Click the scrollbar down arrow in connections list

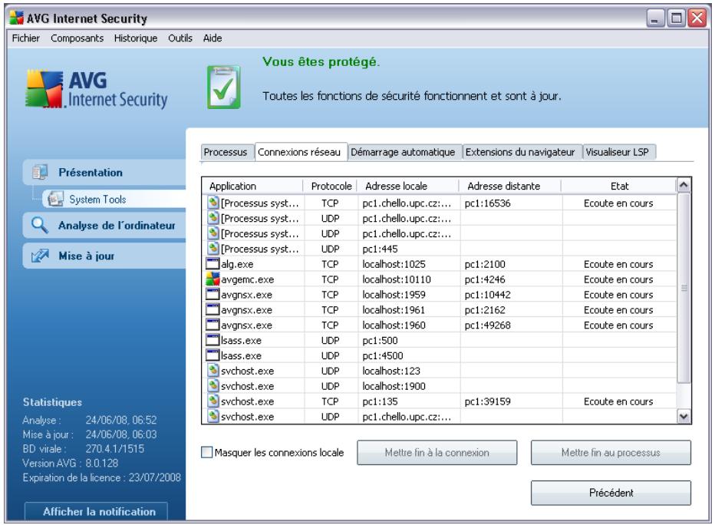point(684,415)
